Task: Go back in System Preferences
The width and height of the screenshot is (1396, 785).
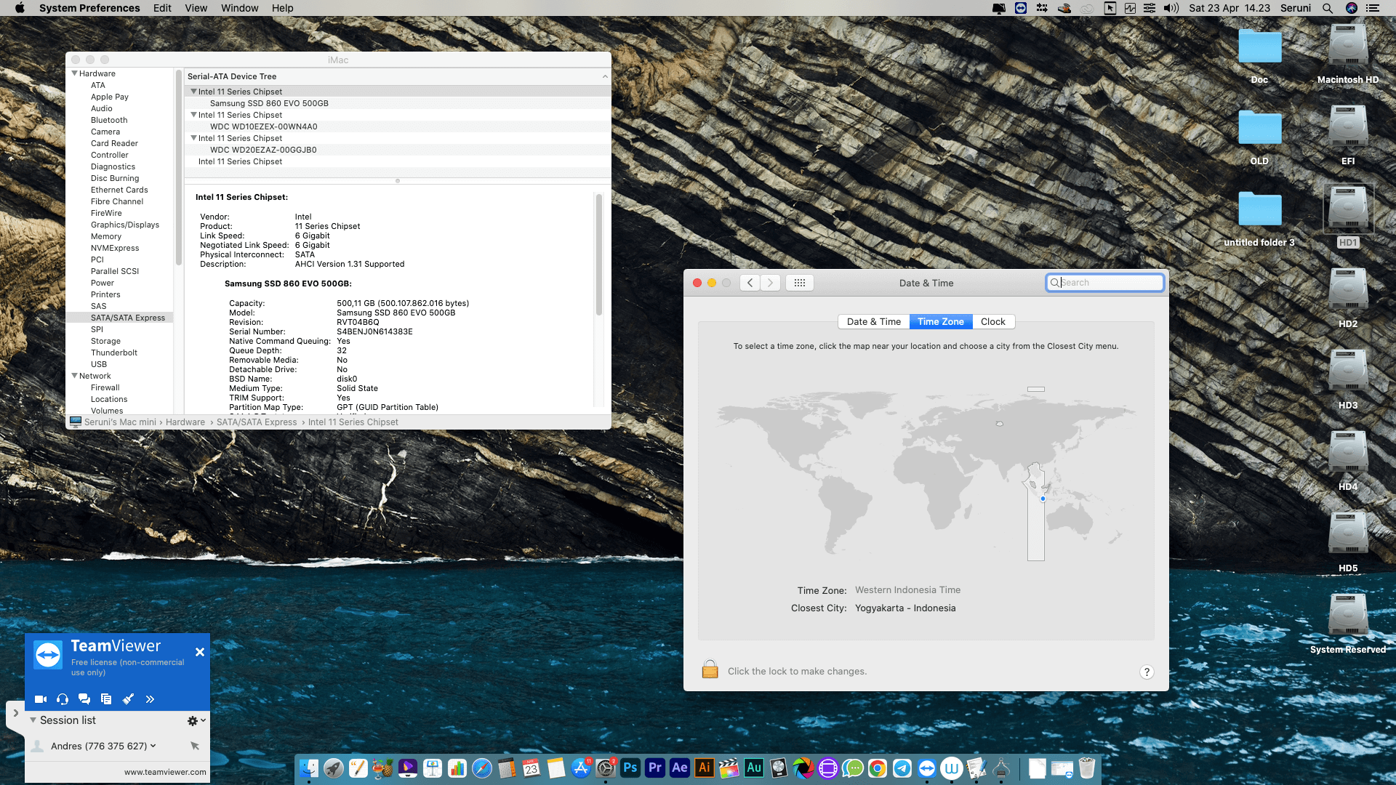Action: point(750,283)
